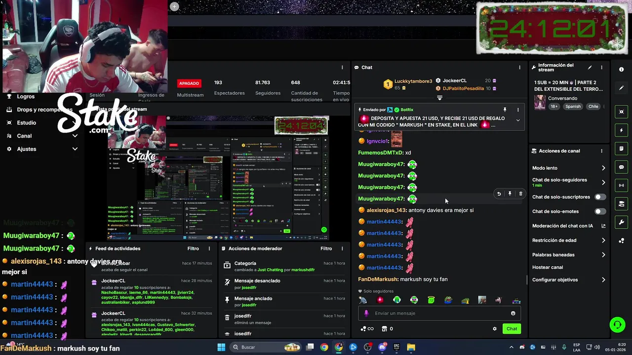Expand the BotRix pinned message chevron
The width and height of the screenshot is (632, 355).
pyautogui.click(x=518, y=120)
